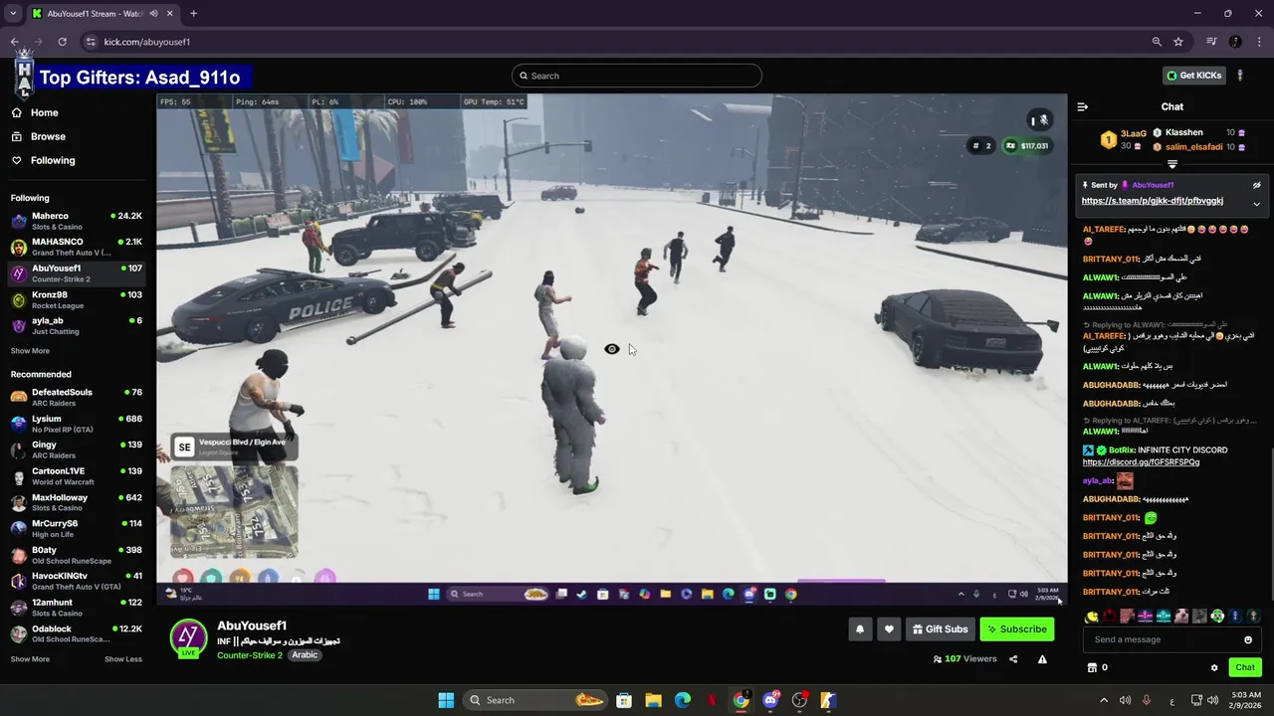The image size is (1274, 716).
Task: Follow channel with heart button
Action: pyautogui.click(x=889, y=628)
